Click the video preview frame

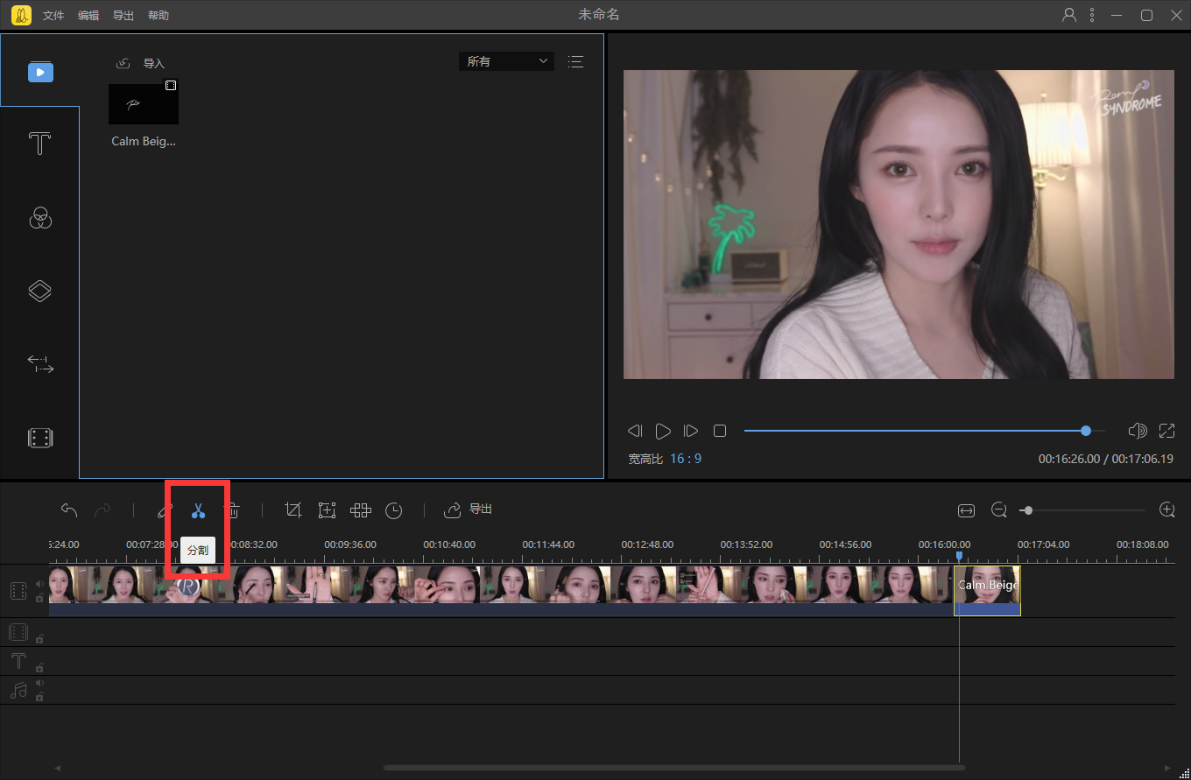pos(899,224)
